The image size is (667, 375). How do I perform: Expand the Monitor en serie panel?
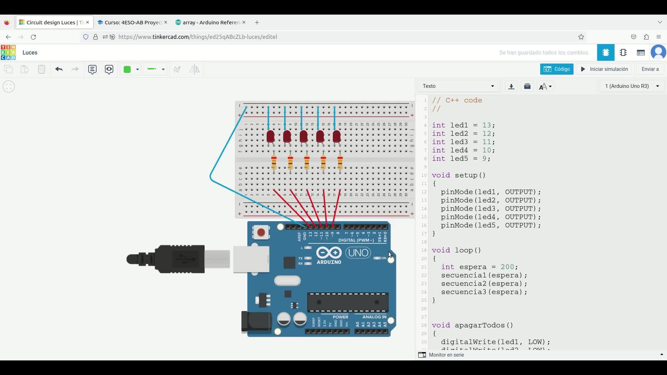(446, 355)
